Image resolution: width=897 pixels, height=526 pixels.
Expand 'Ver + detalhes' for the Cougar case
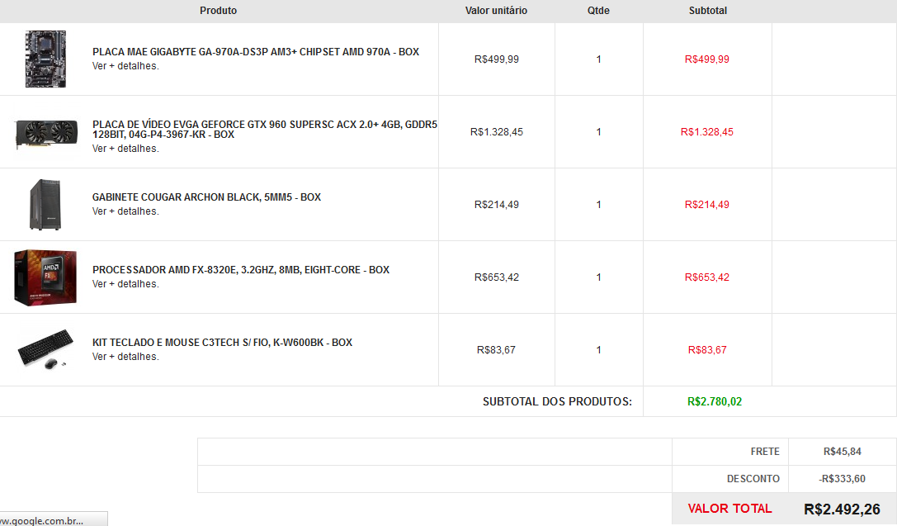(125, 211)
